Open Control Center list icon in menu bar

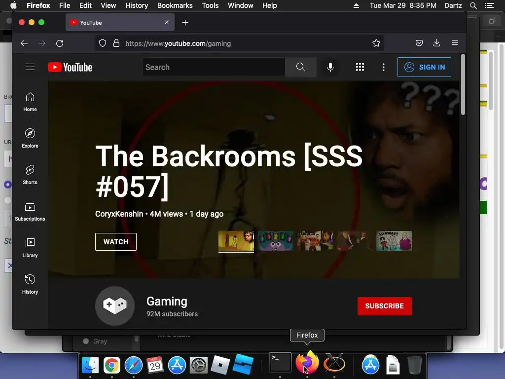489,5
